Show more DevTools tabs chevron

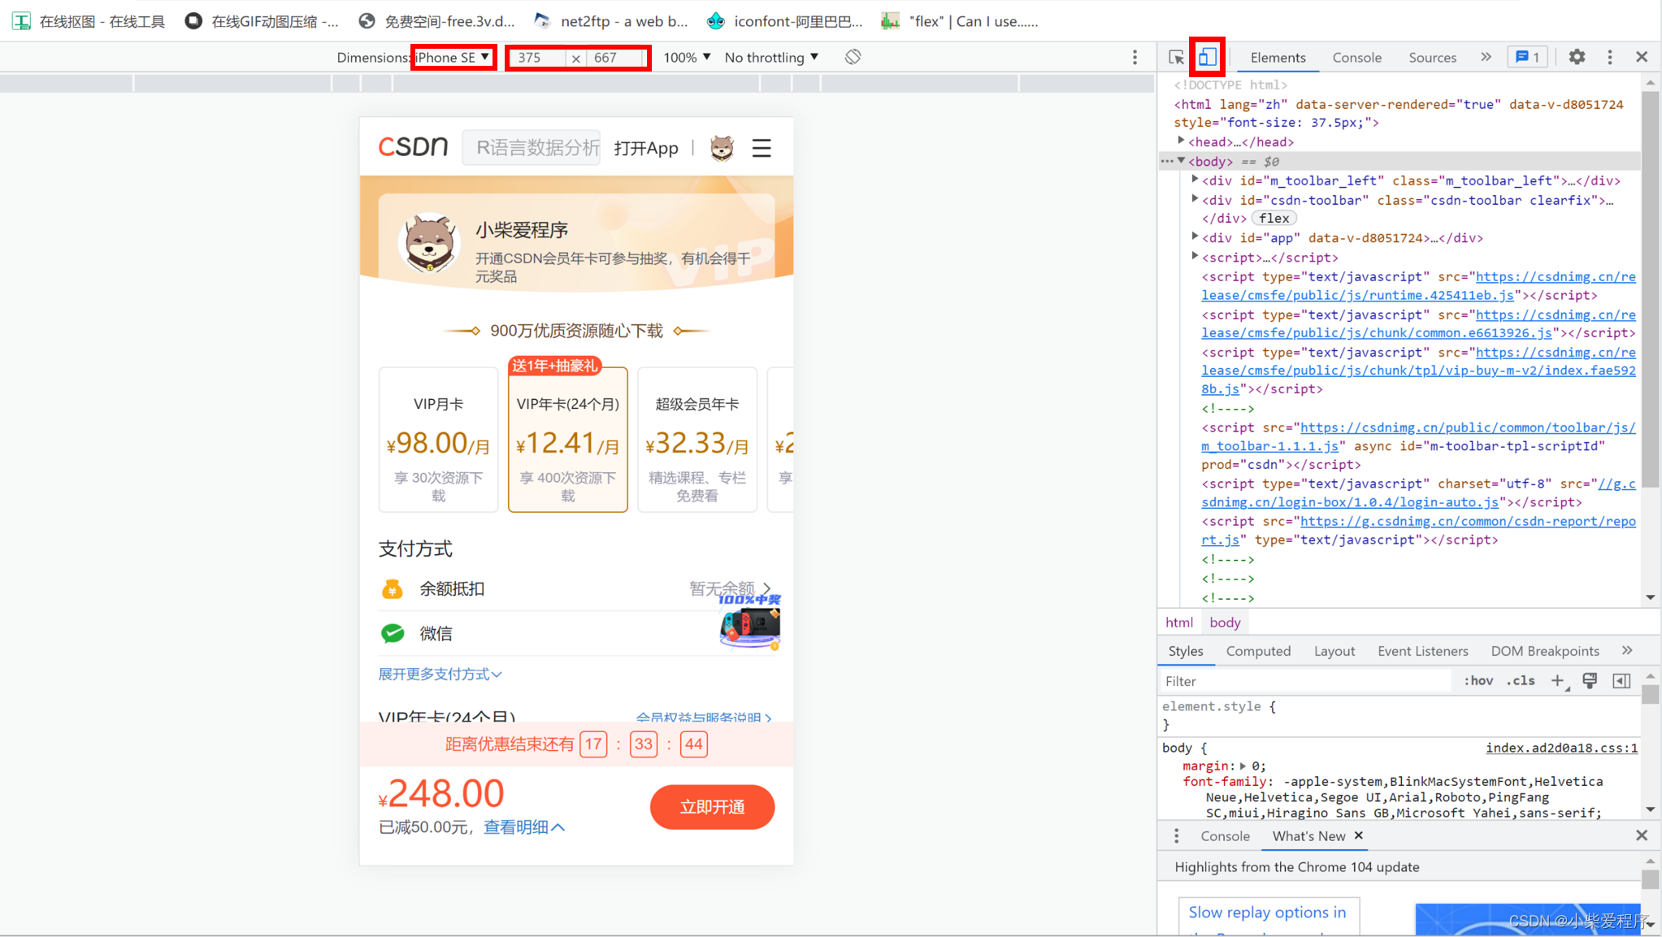(x=1486, y=57)
